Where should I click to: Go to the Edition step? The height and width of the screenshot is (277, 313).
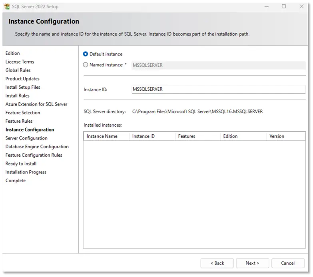coord(12,53)
